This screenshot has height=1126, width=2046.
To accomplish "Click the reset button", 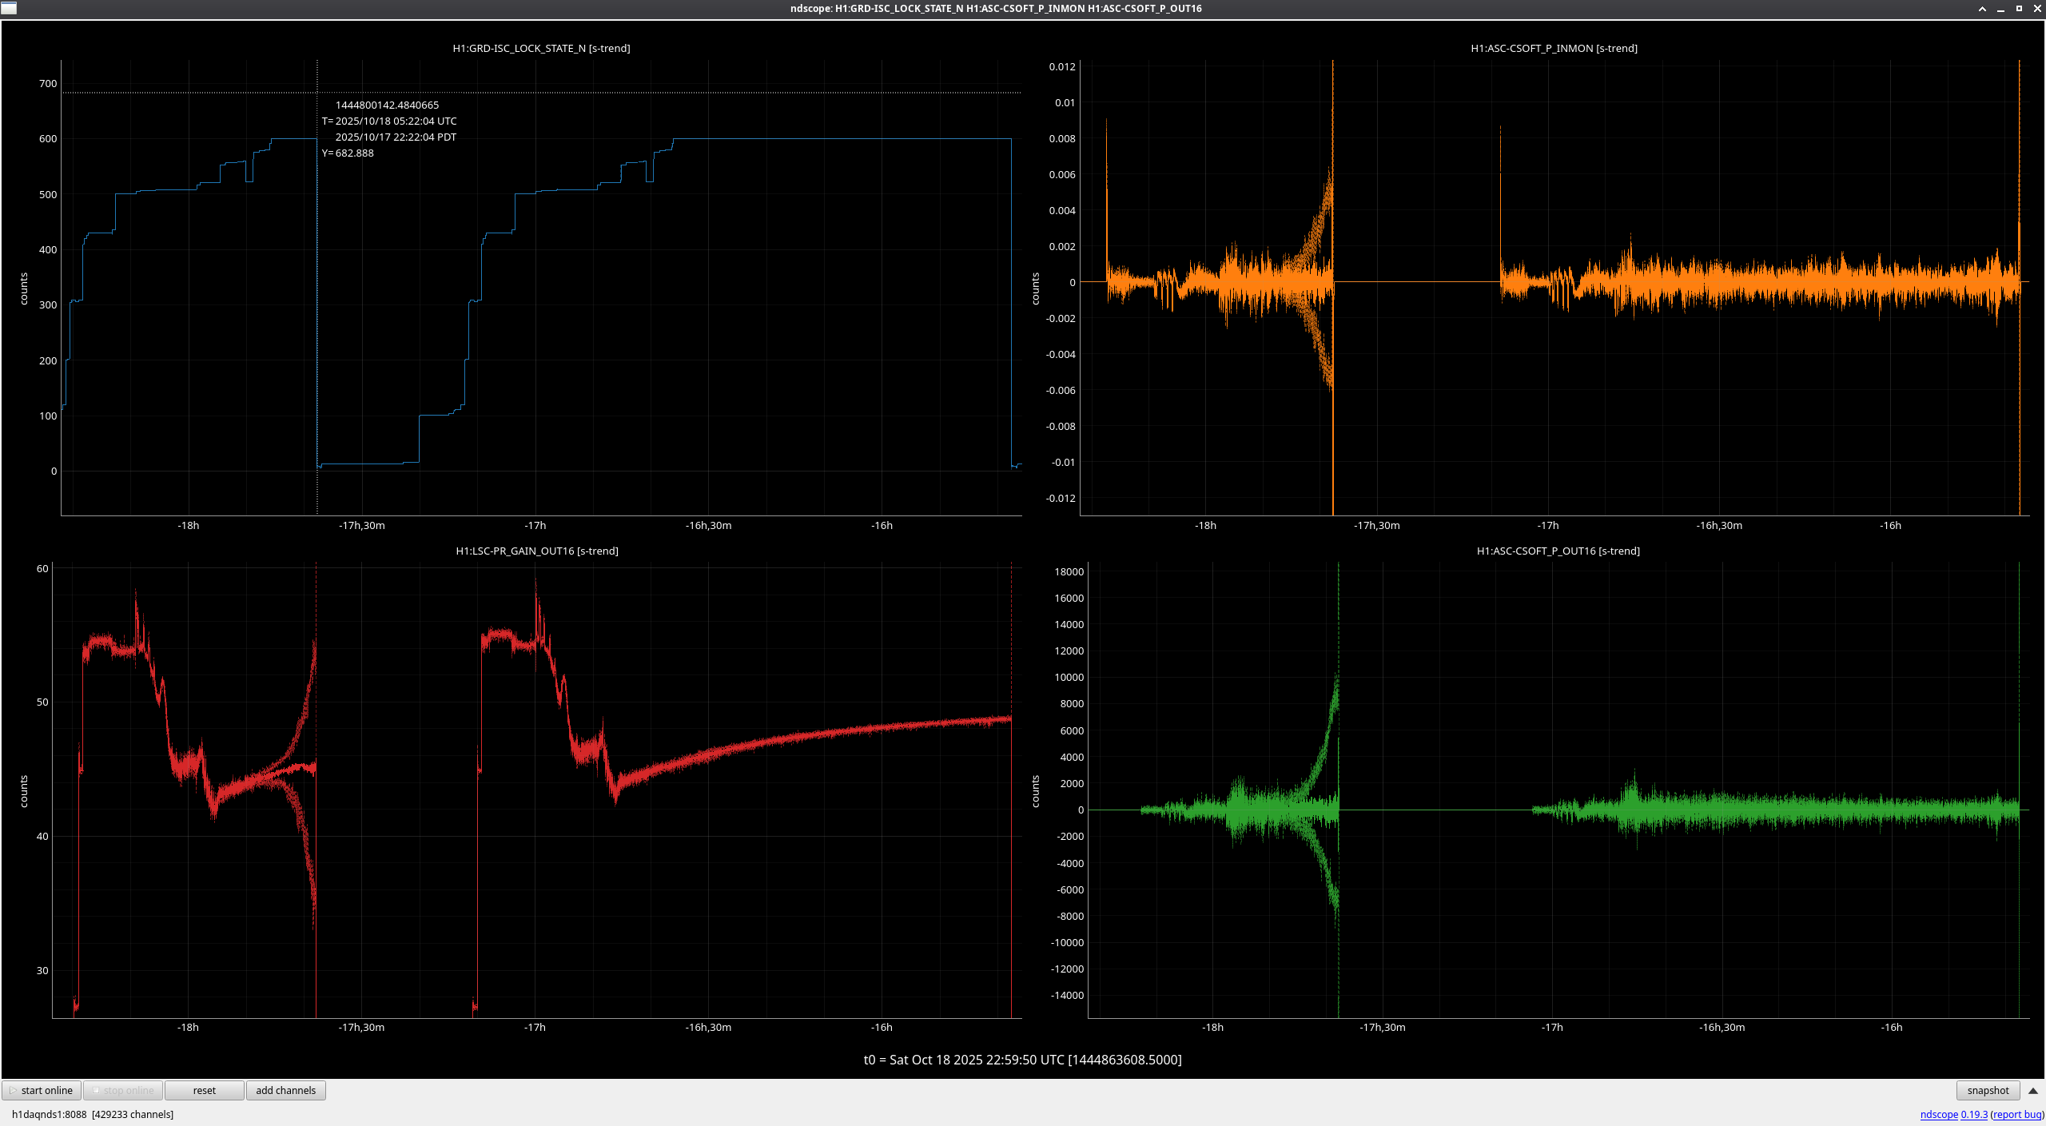I will (x=204, y=1090).
